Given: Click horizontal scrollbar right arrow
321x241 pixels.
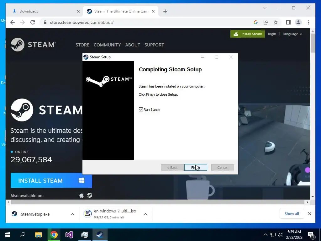Looking at the screenshot, I should click(x=308, y=202).
